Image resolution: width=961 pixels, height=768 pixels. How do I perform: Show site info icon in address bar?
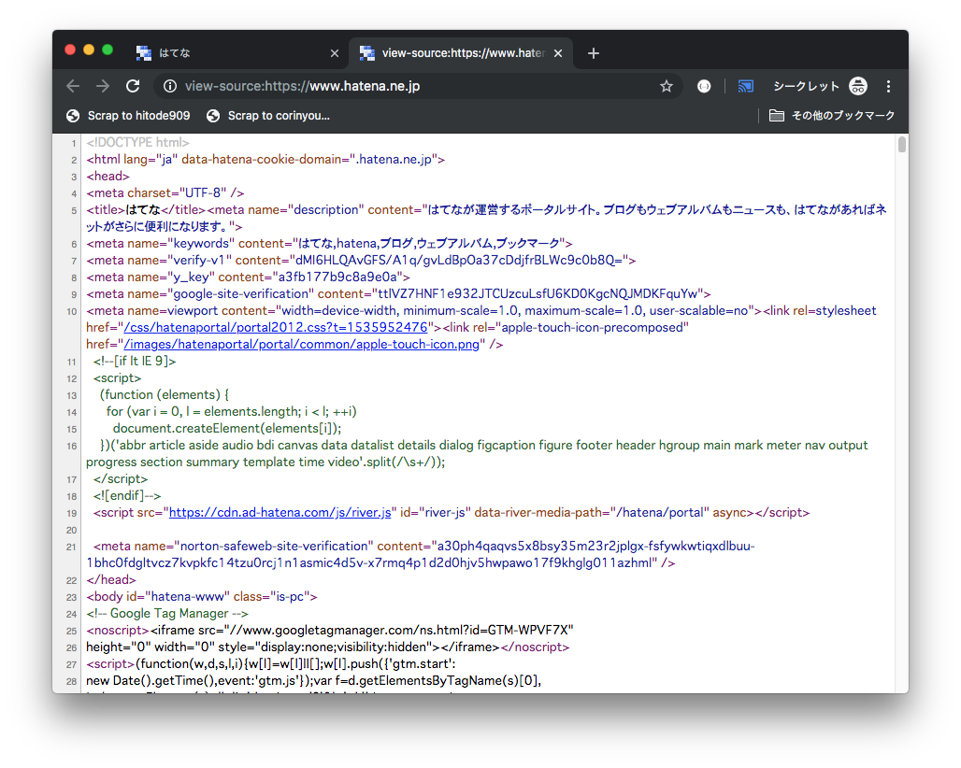tap(170, 86)
